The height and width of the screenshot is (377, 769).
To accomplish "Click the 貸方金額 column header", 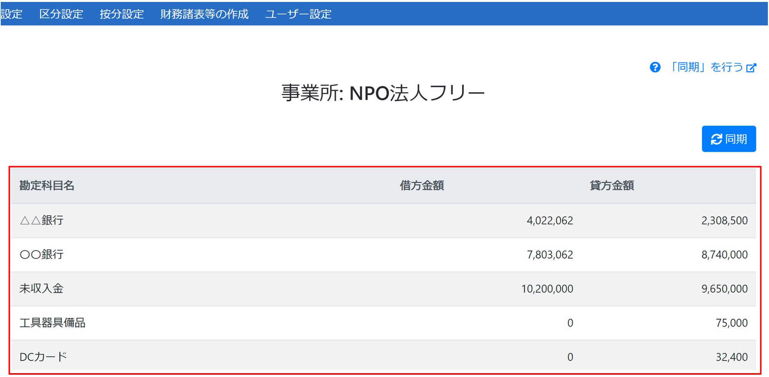I will (x=612, y=186).
